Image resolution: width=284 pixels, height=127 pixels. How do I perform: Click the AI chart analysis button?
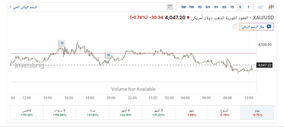coord(256,27)
